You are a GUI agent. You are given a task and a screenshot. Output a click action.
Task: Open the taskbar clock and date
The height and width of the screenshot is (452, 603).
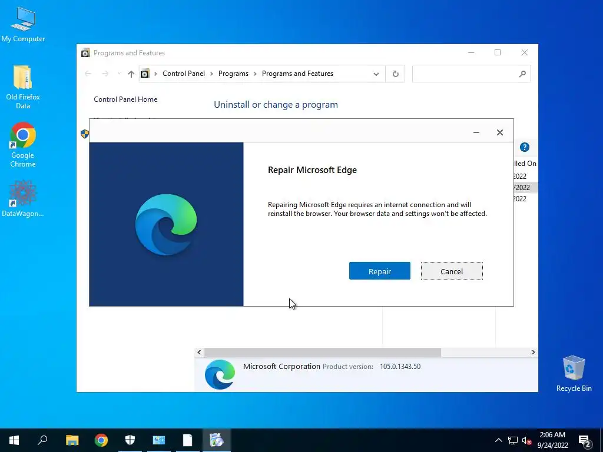(552, 440)
